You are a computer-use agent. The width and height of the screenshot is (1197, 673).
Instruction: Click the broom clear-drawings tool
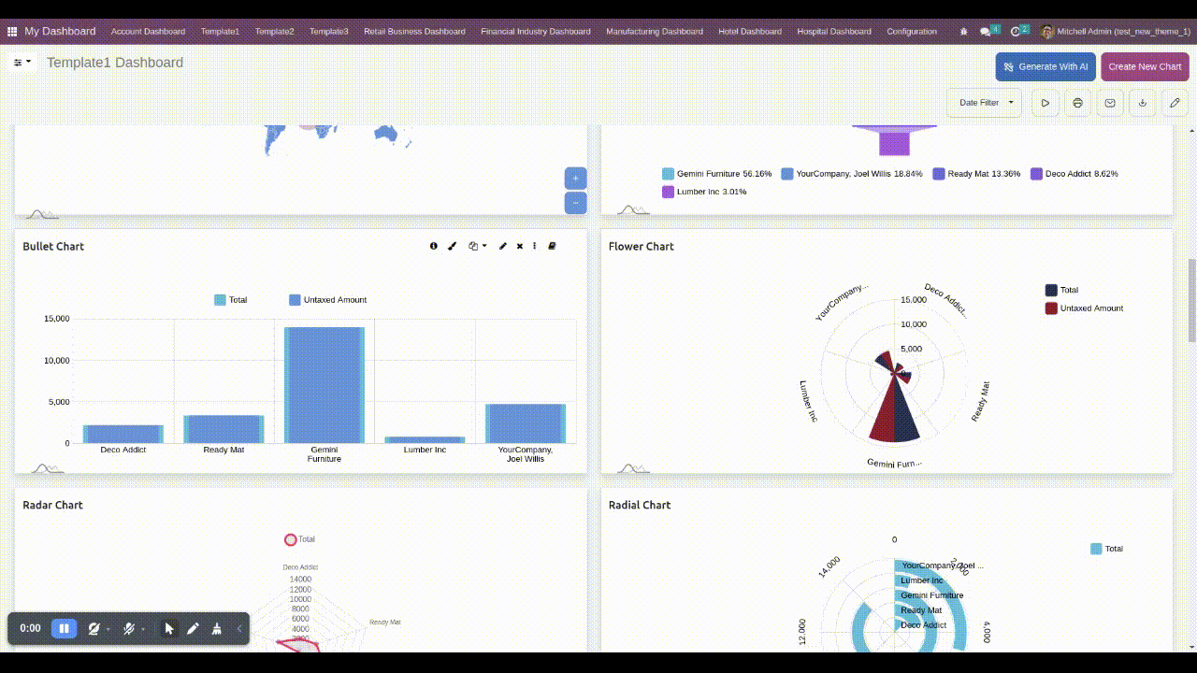click(217, 628)
